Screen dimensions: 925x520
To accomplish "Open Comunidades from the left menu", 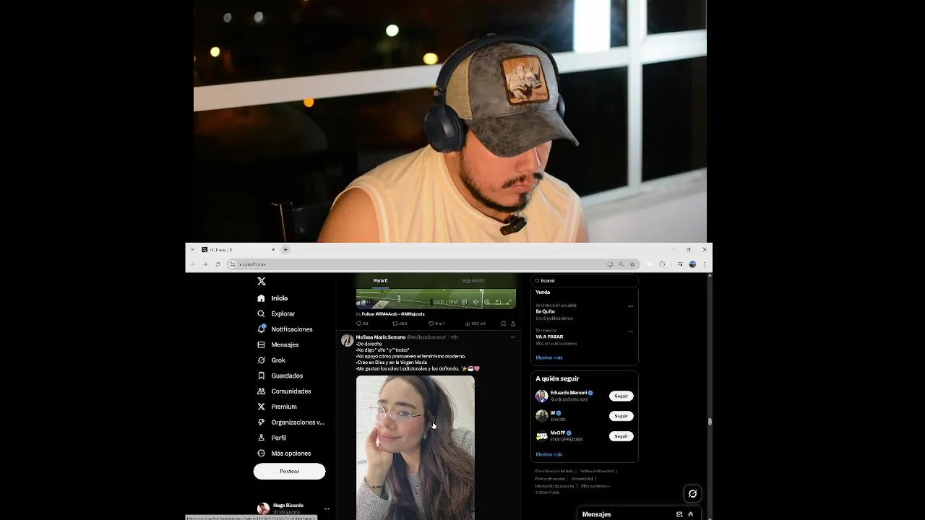I will 284,391.
